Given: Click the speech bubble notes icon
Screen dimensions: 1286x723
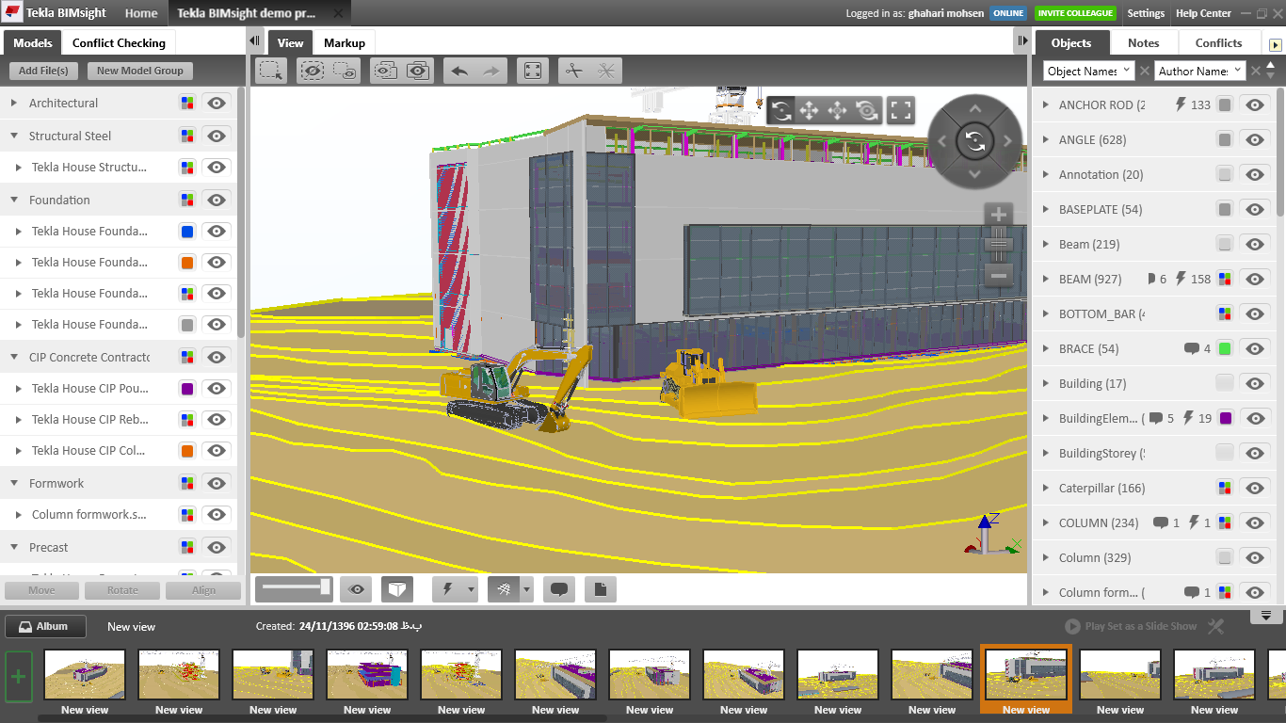Looking at the screenshot, I should tap(559, 589).
